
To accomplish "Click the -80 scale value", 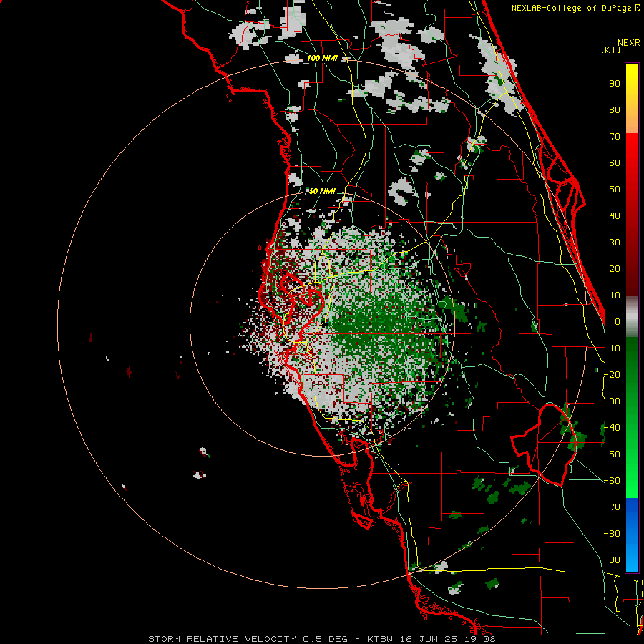I will tap(612, 534).
